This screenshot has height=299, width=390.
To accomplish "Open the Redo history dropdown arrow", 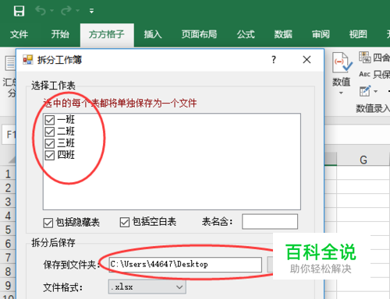I will pyautogui.click(x=78, y=11).
